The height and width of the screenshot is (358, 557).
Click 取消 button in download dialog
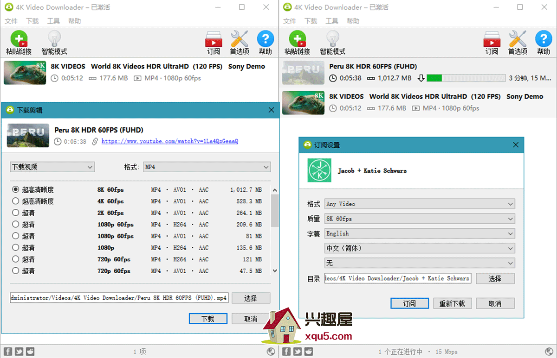(x=251, y=319)
